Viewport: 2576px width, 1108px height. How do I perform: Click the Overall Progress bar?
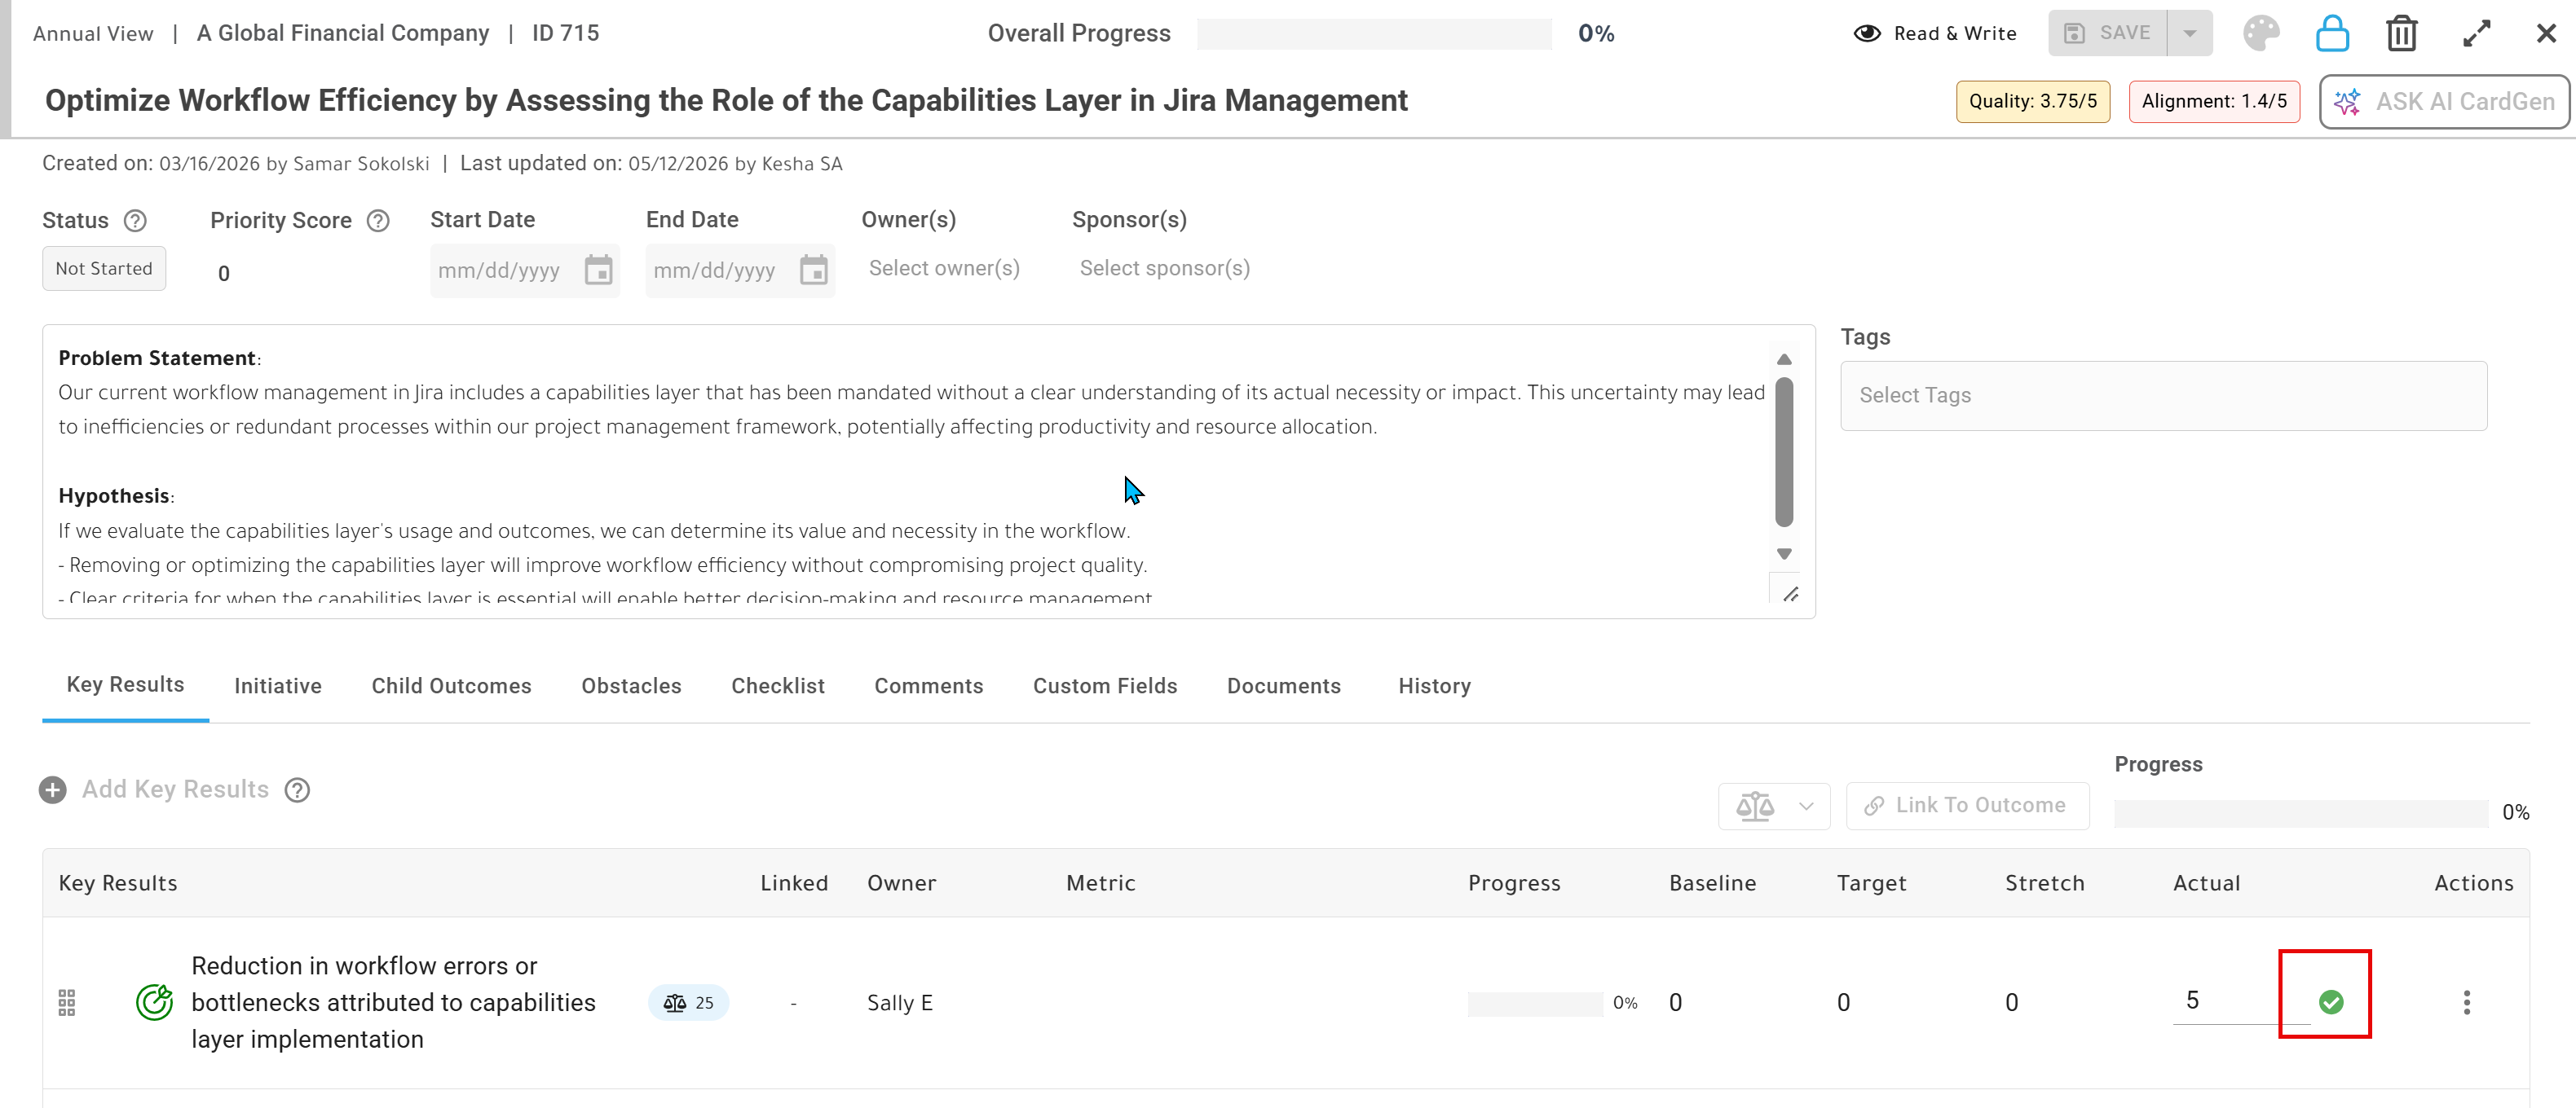coord(1374,34)
